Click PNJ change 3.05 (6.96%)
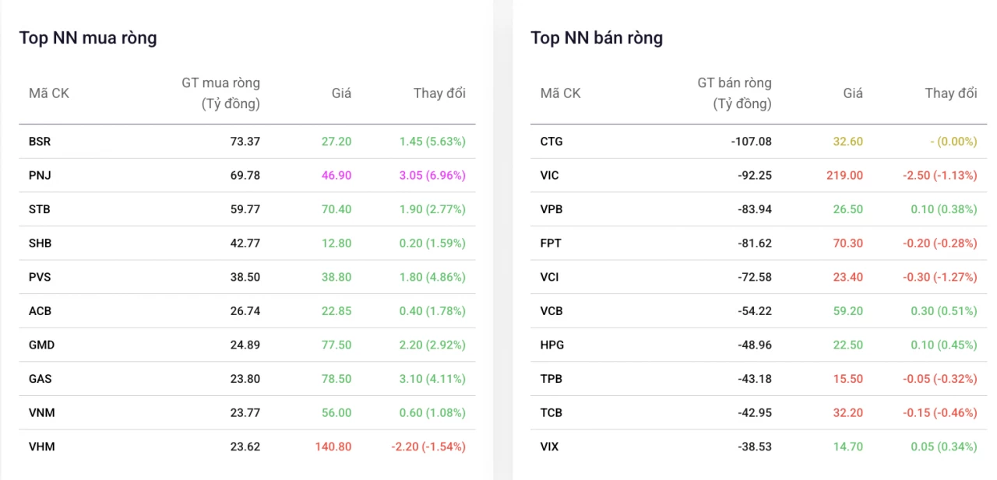The width and height of the screenshot is (997, 480). point(432,175)
